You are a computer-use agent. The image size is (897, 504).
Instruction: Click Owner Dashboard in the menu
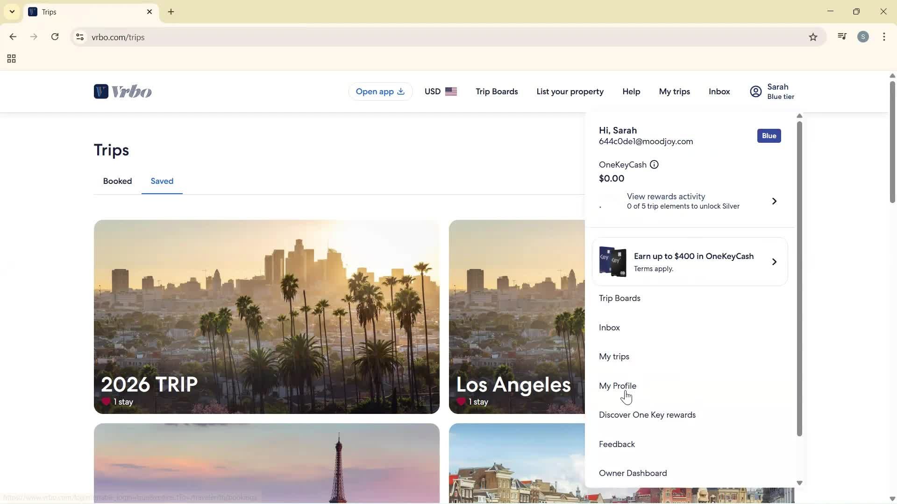633,473
